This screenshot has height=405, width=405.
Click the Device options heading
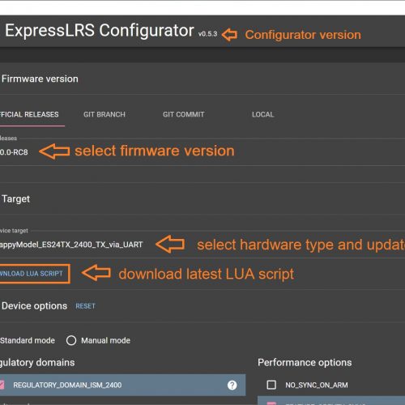(34, 306)
